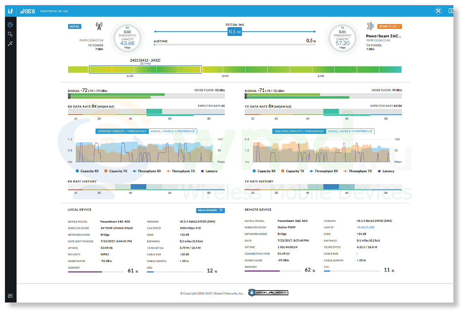
Task: Click the remote memory usage bar
Action: 273,271
